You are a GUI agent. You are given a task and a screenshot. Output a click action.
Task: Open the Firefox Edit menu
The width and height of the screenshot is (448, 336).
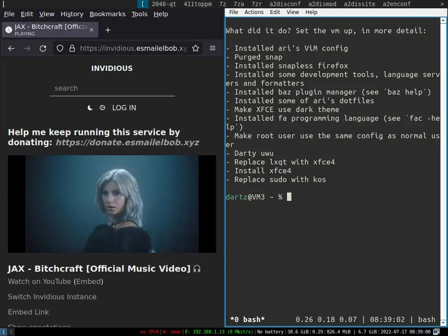(27, 14)
